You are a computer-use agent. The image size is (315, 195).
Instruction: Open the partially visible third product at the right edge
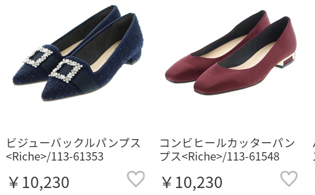pyautogui.click(x=313, y=150)
